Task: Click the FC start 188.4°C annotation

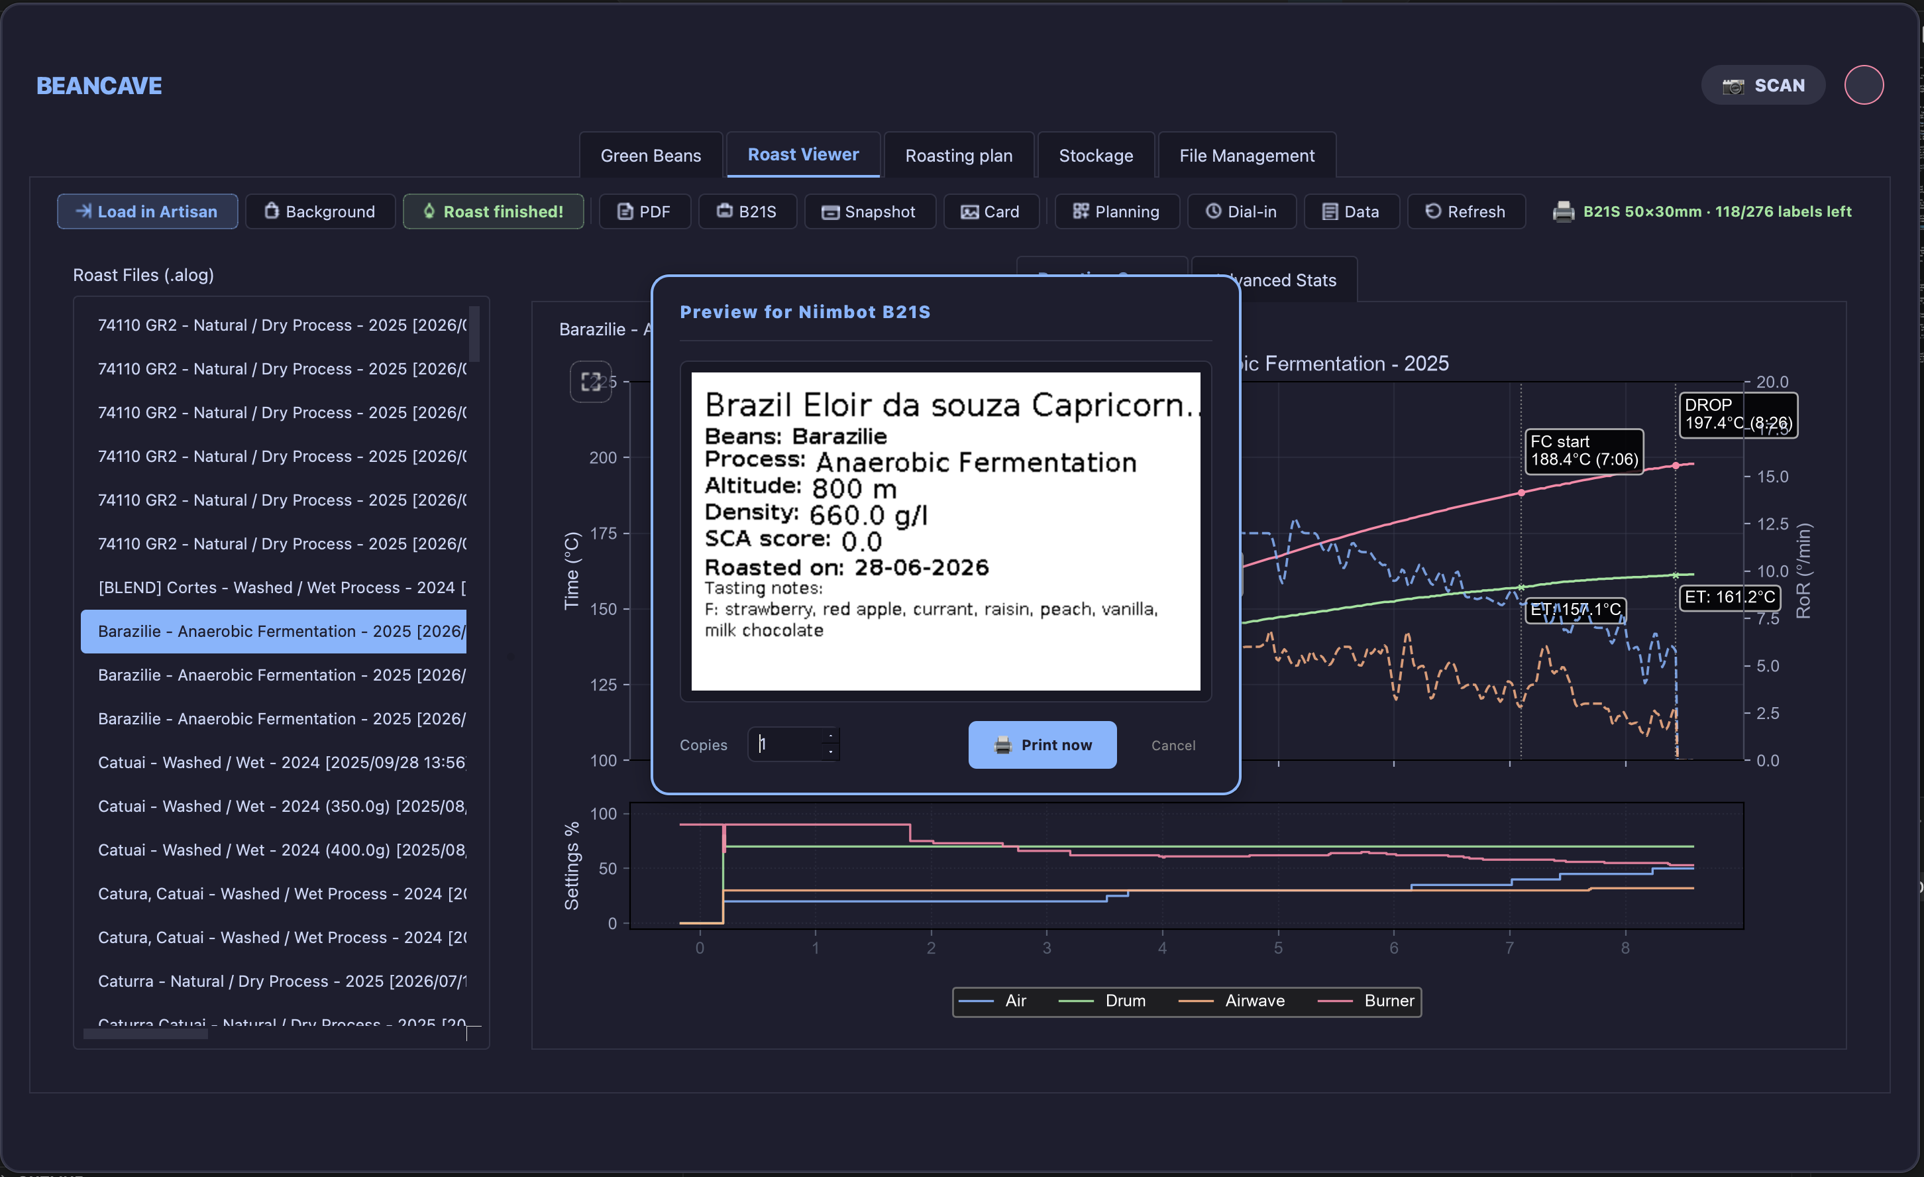Action: click(1584, 451)
